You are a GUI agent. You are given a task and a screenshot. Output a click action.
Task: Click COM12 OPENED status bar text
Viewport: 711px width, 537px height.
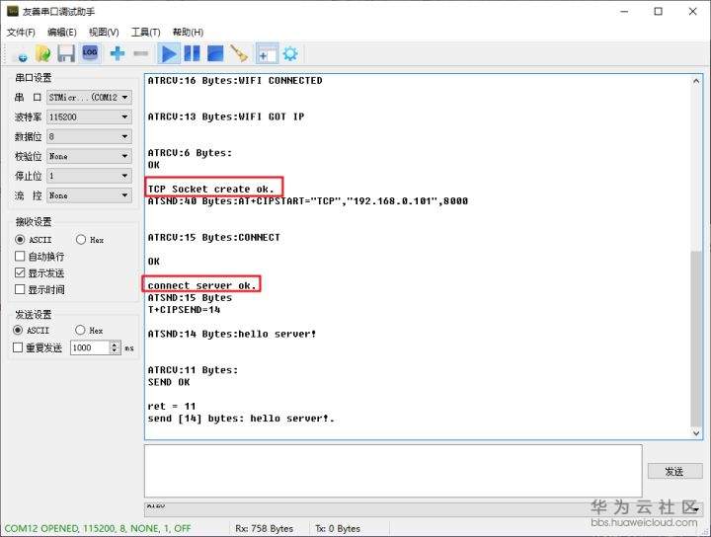(x=98, y=528)
